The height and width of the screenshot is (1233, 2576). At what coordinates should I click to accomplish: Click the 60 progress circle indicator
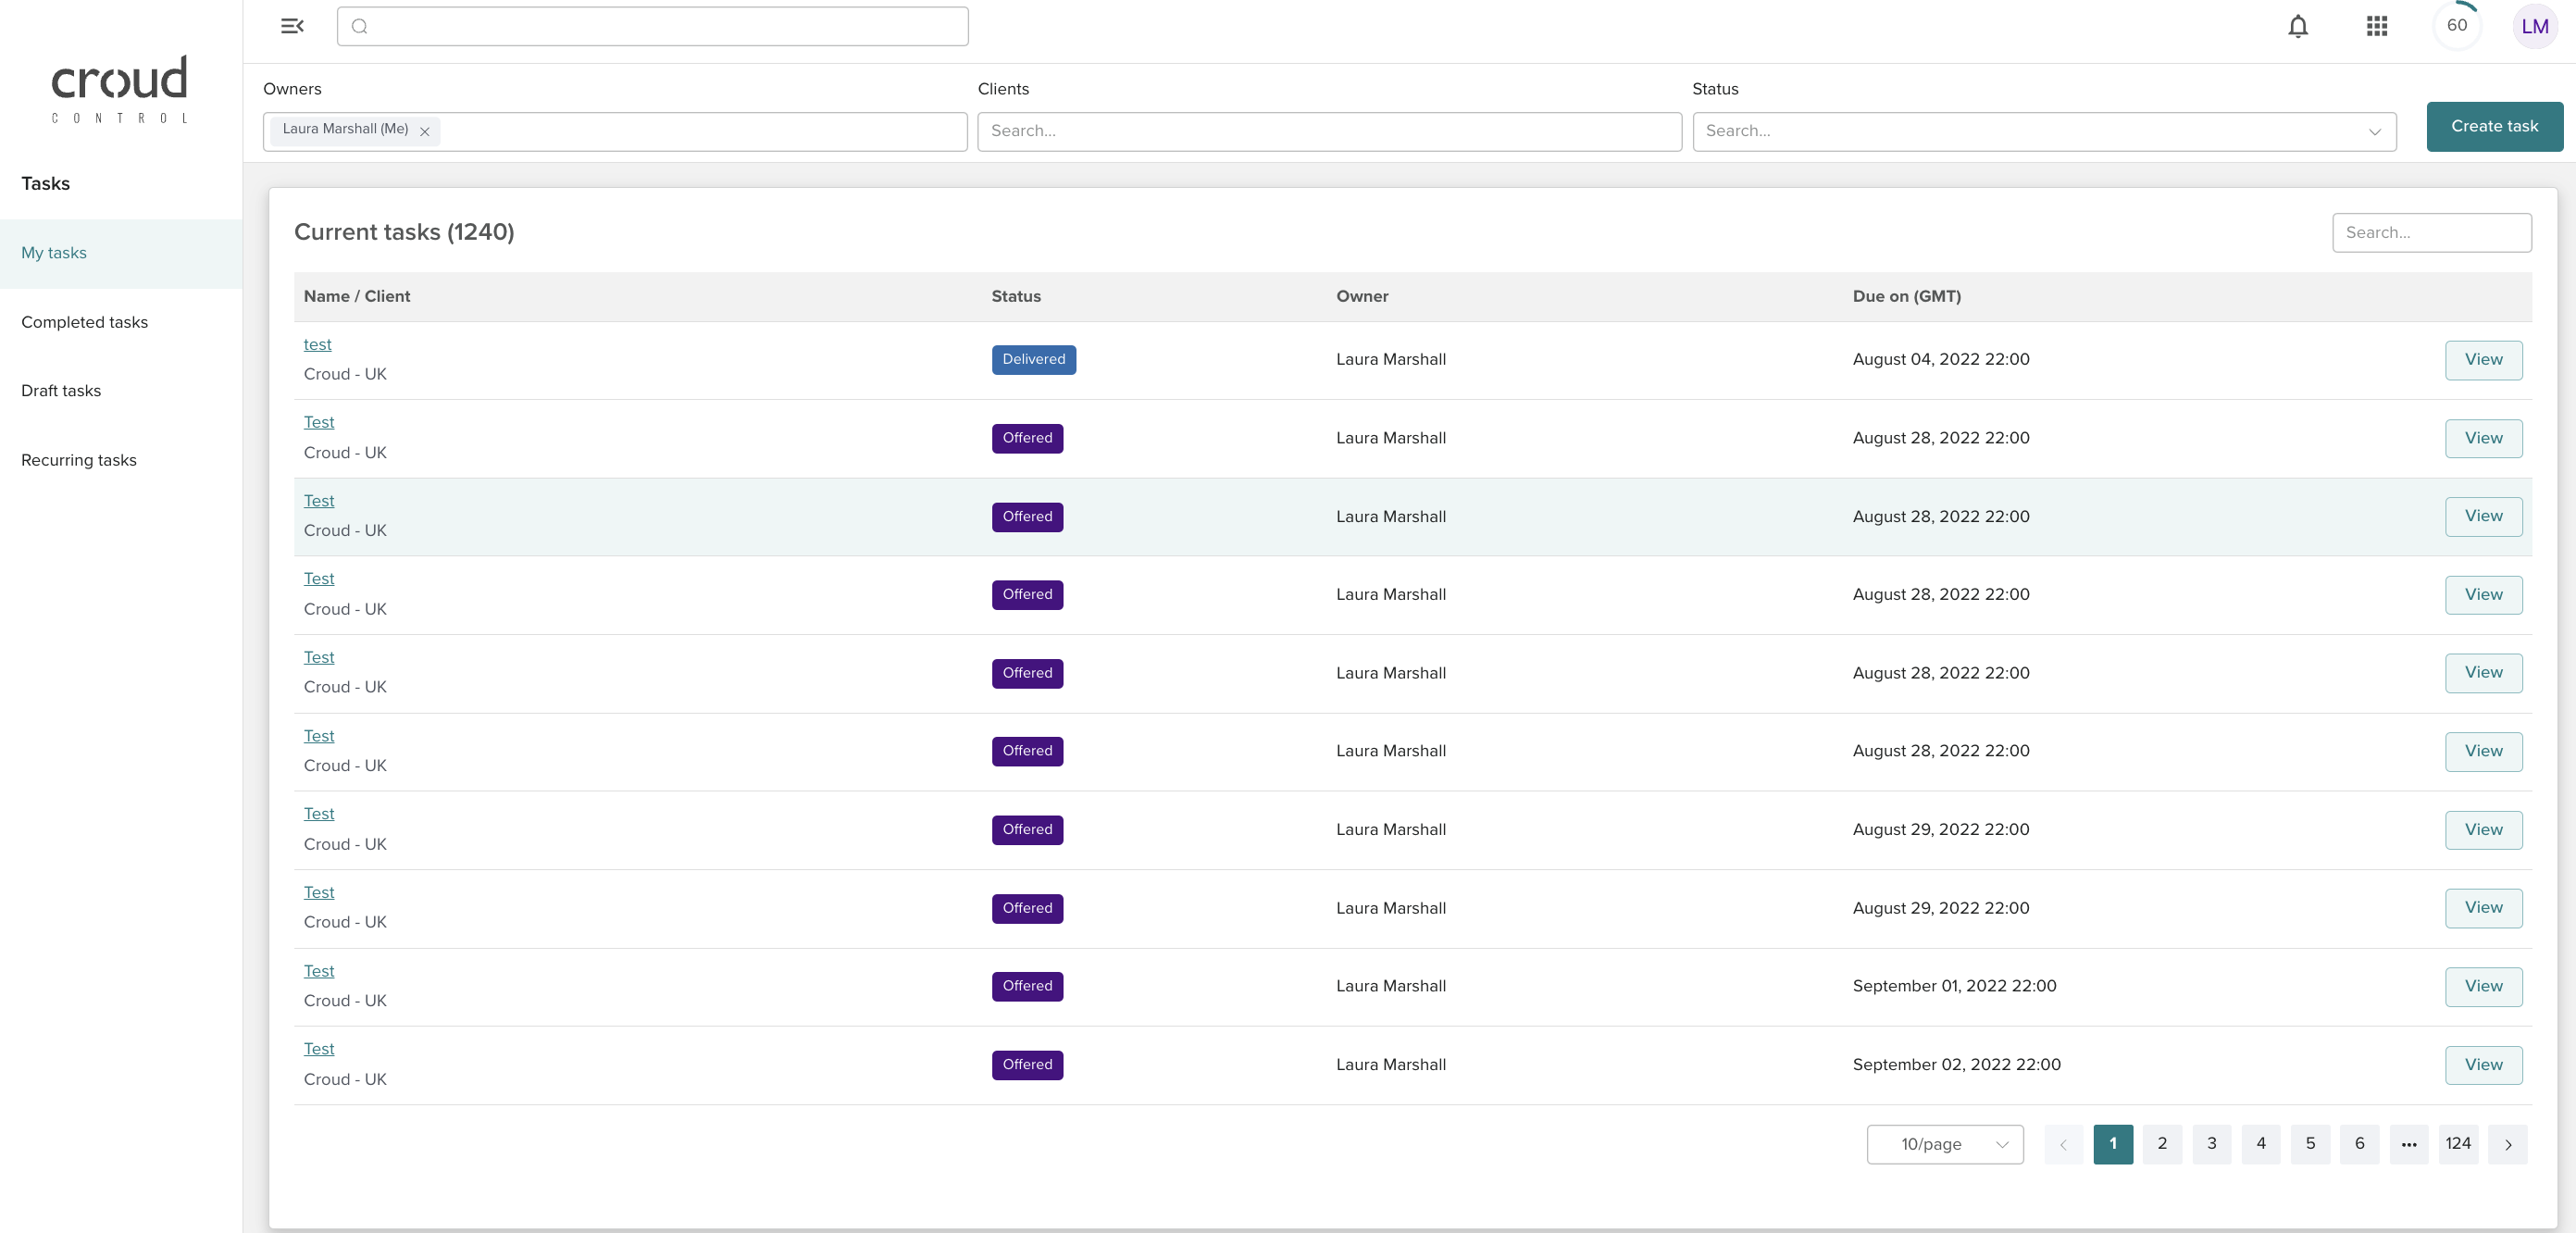coord(2456,26)
